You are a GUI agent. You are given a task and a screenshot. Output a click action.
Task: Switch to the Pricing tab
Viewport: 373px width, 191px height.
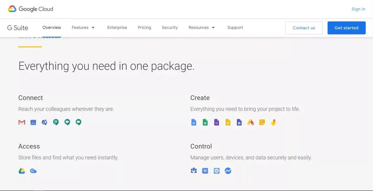coord(144,28)
